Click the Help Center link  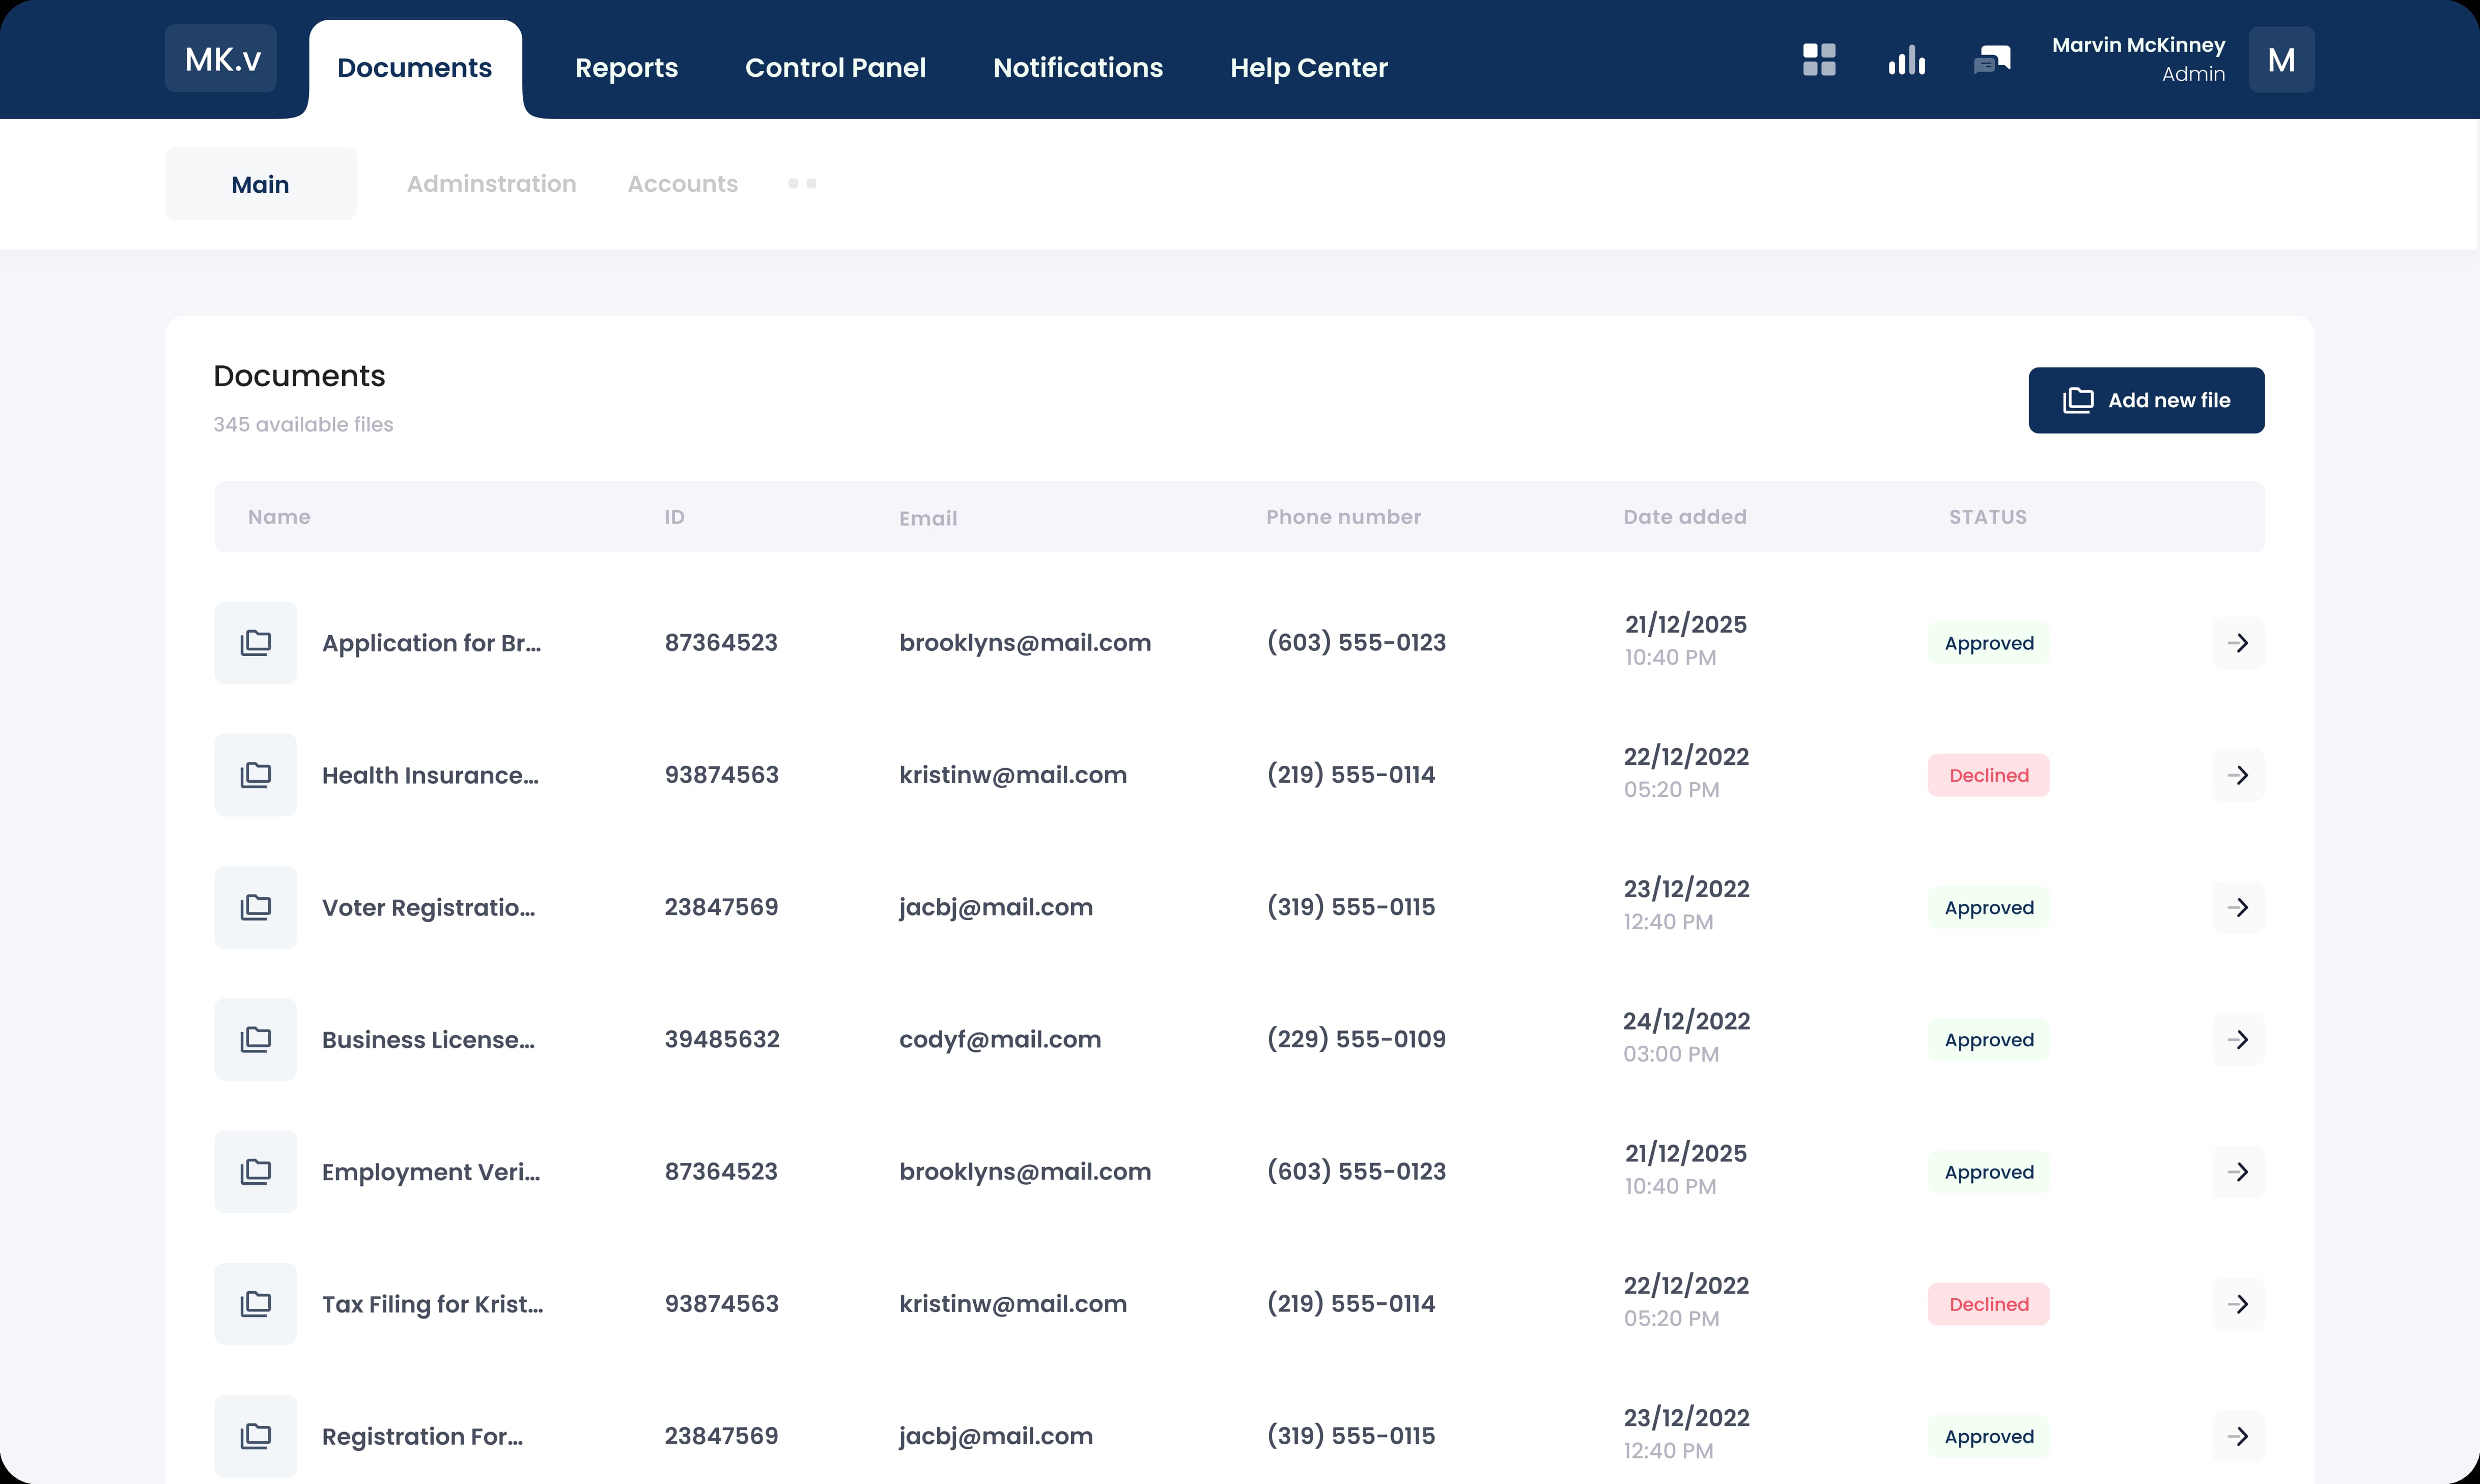pyautogui.click(x=1308, y=68)
